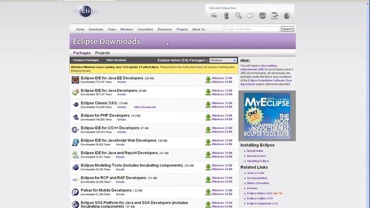Click the Java EE Developers package icon

click(x=75, y=80)
